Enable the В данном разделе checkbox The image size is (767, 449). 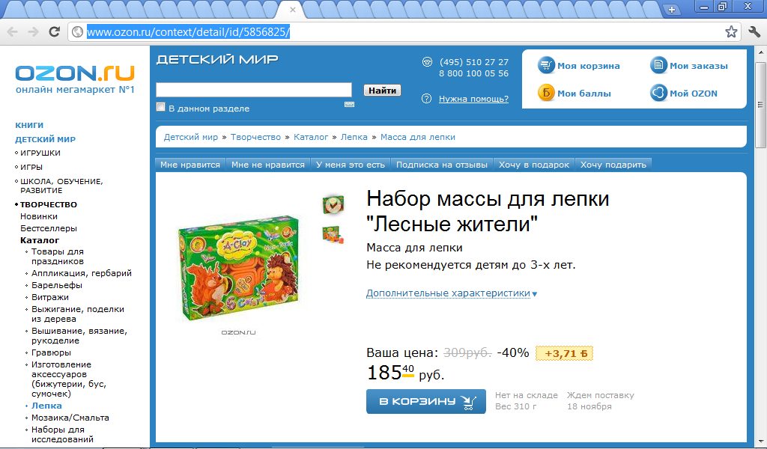(160, 107)
